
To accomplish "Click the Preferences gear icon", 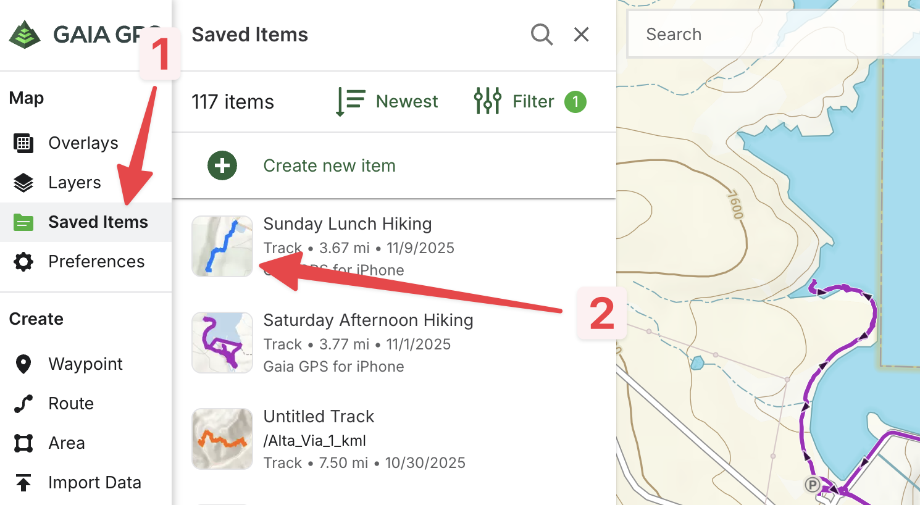I will pyautogui.click(x=23, y=262).
